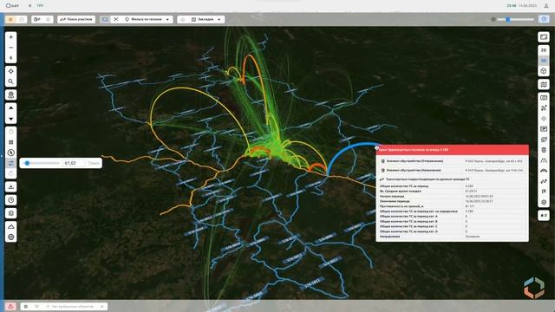Click the user profile icon at top right

[545, 6]
